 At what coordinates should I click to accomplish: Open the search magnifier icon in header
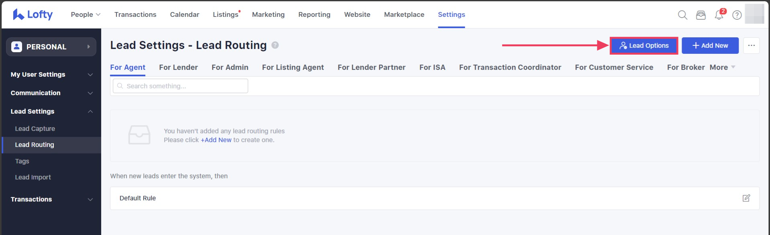click(x=682, y=15)
